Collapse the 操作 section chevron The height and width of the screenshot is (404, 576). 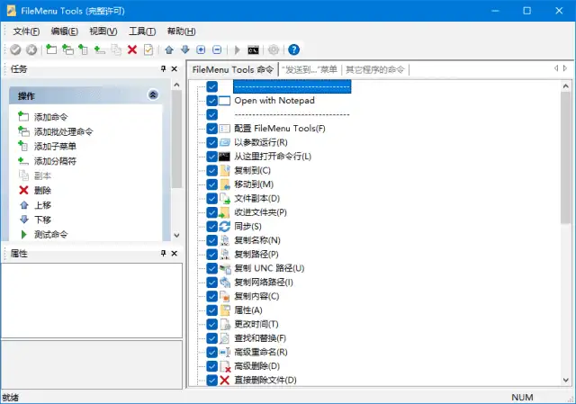coord(153,94)
